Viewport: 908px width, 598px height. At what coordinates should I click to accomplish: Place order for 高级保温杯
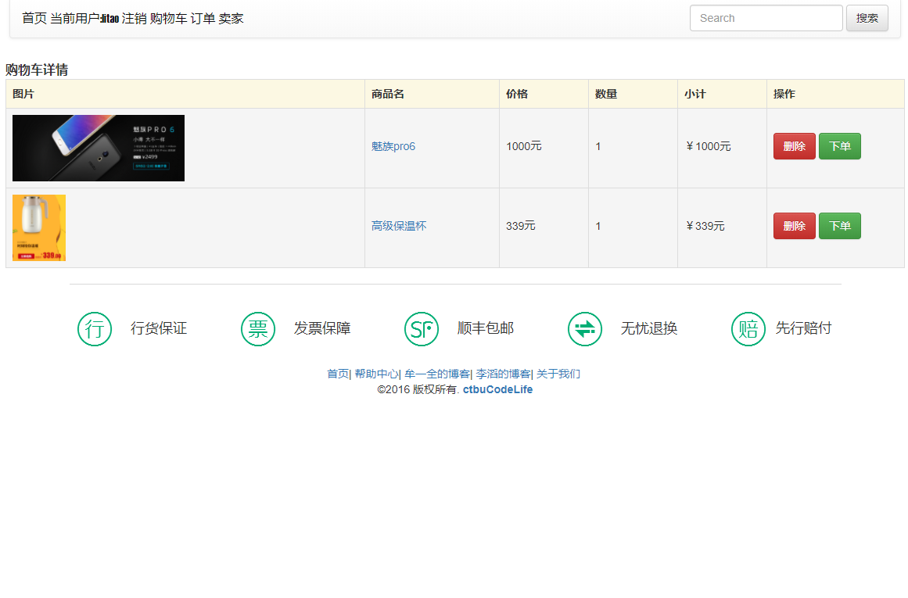coord(839,226)
